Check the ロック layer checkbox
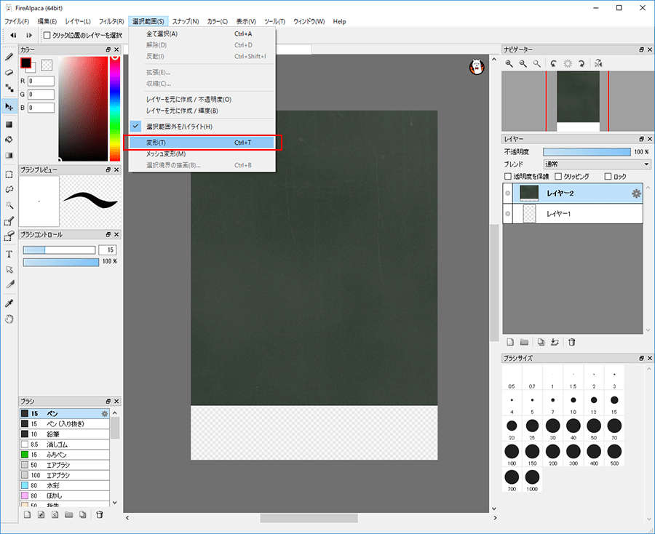Viewport: 655px width, 534px height. [608, 177]
